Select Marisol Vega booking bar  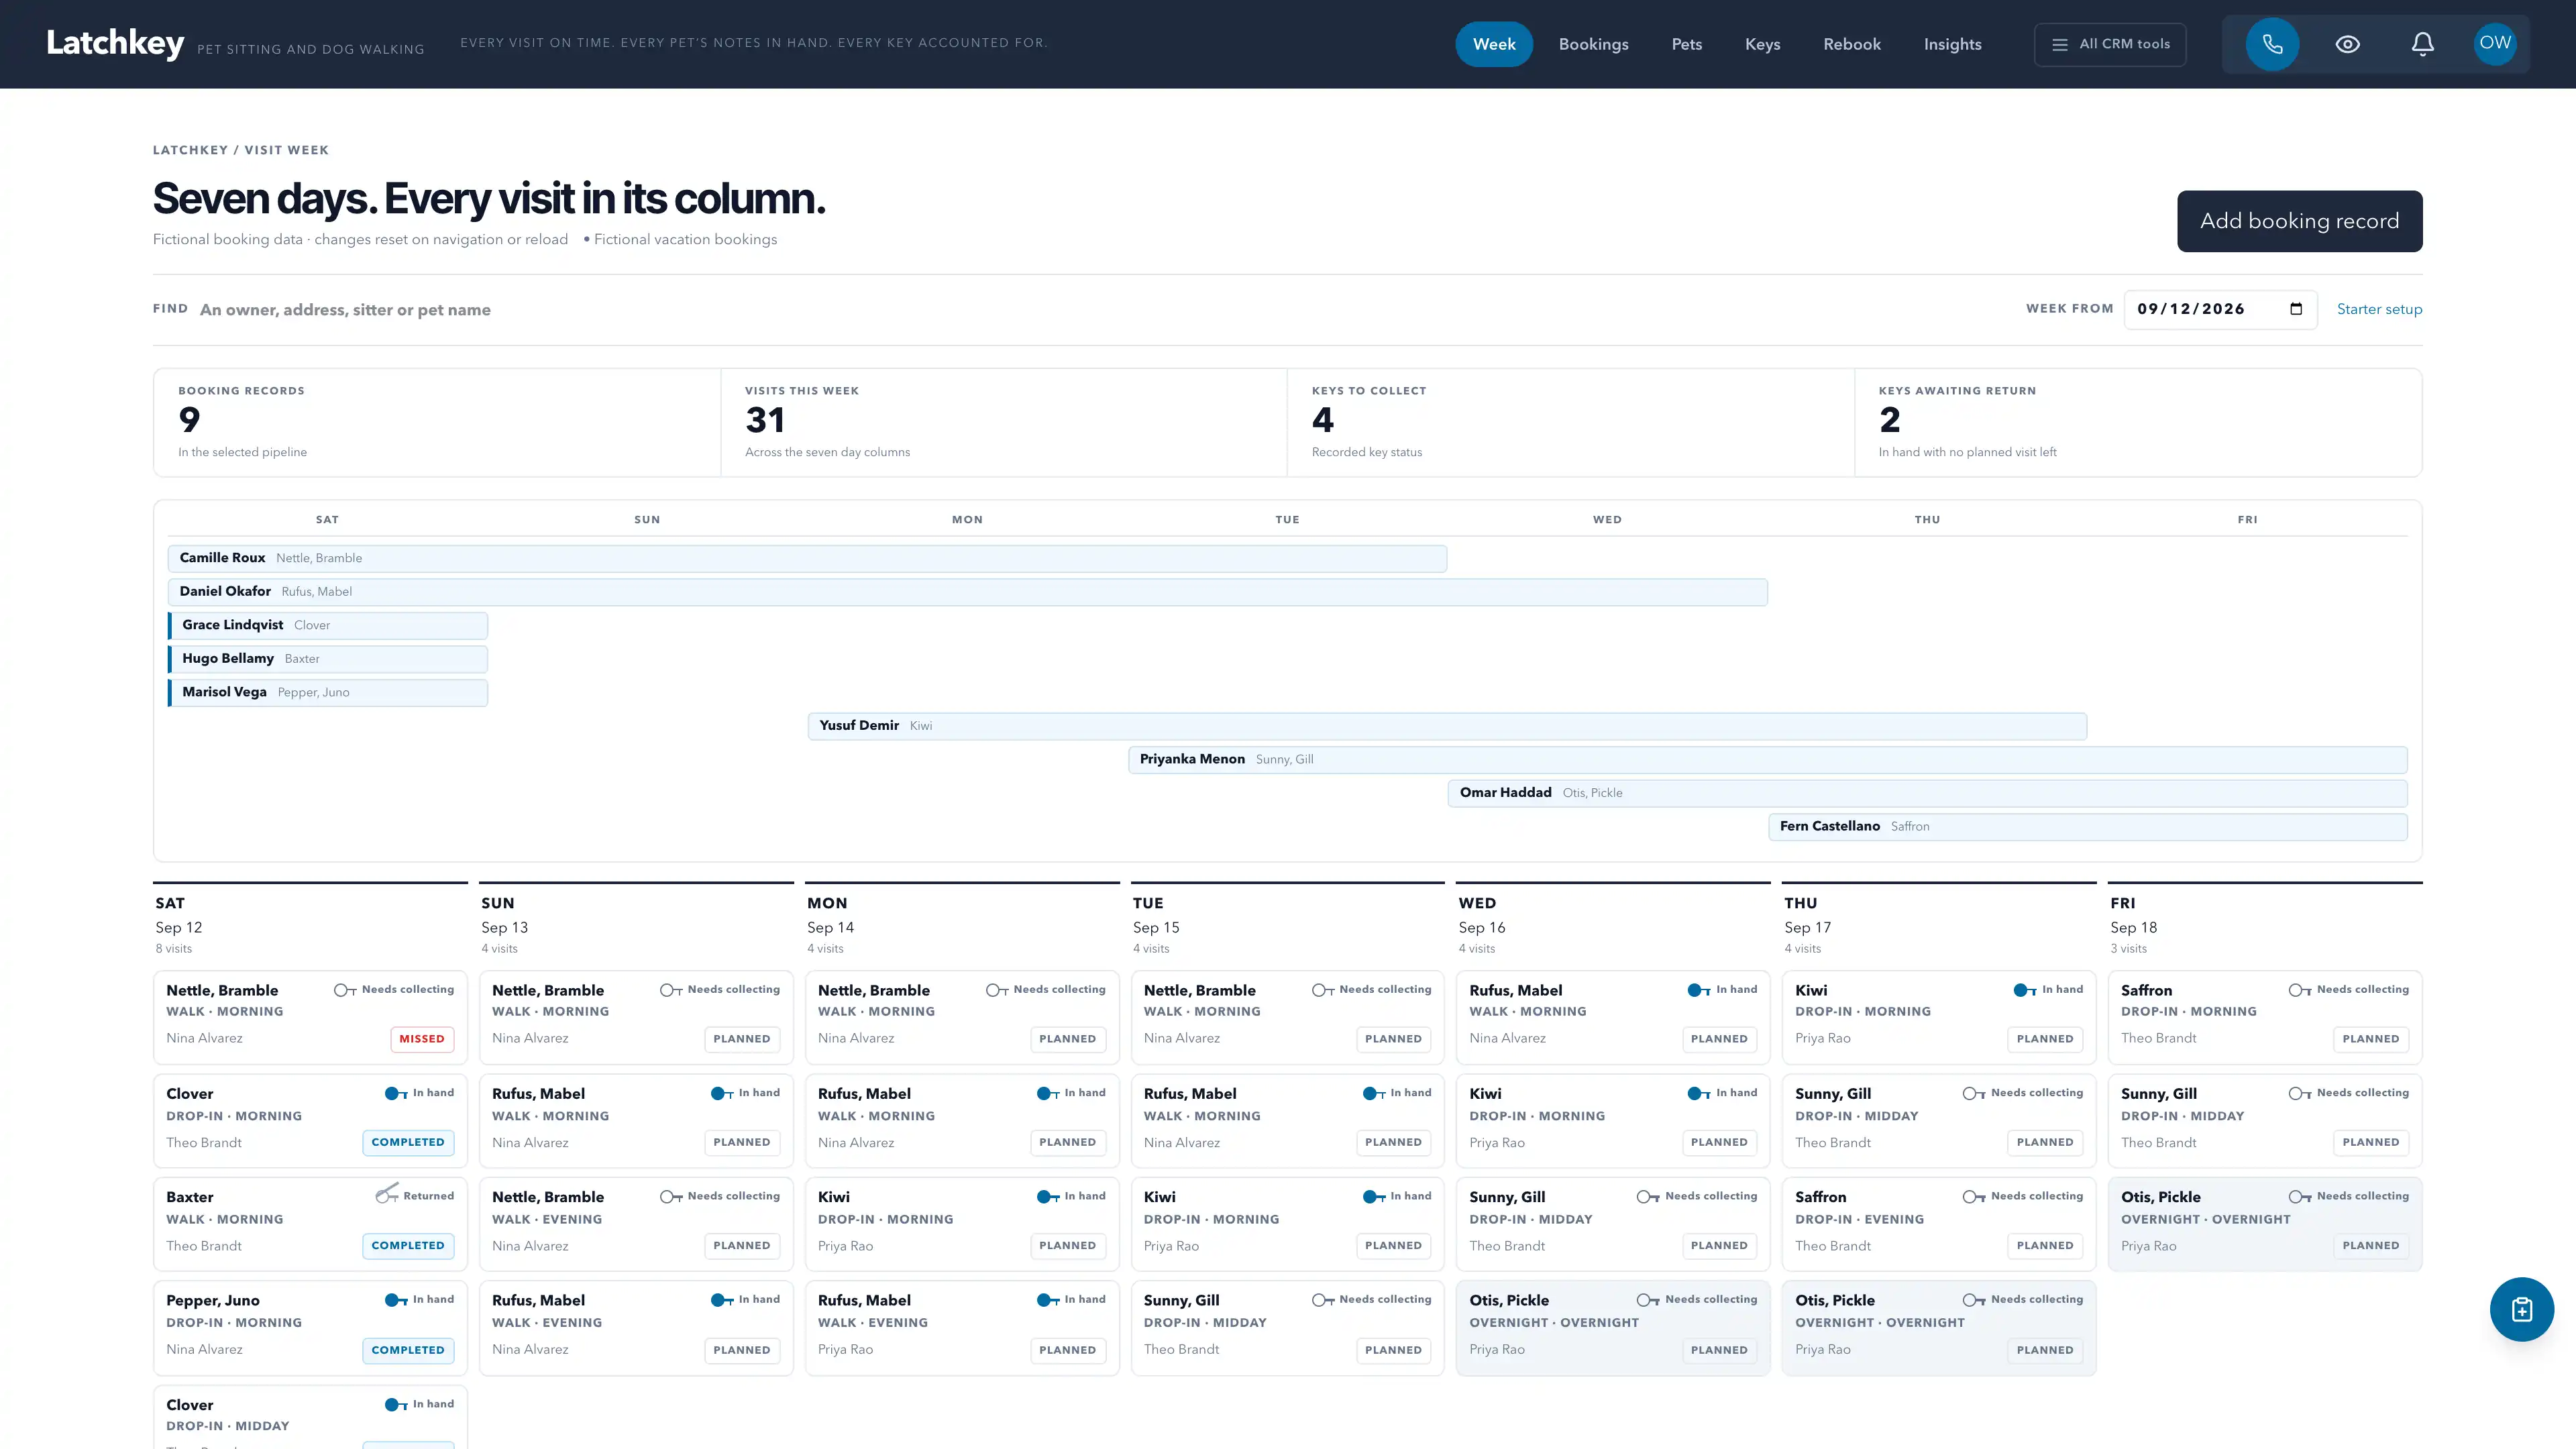point(328,692)
